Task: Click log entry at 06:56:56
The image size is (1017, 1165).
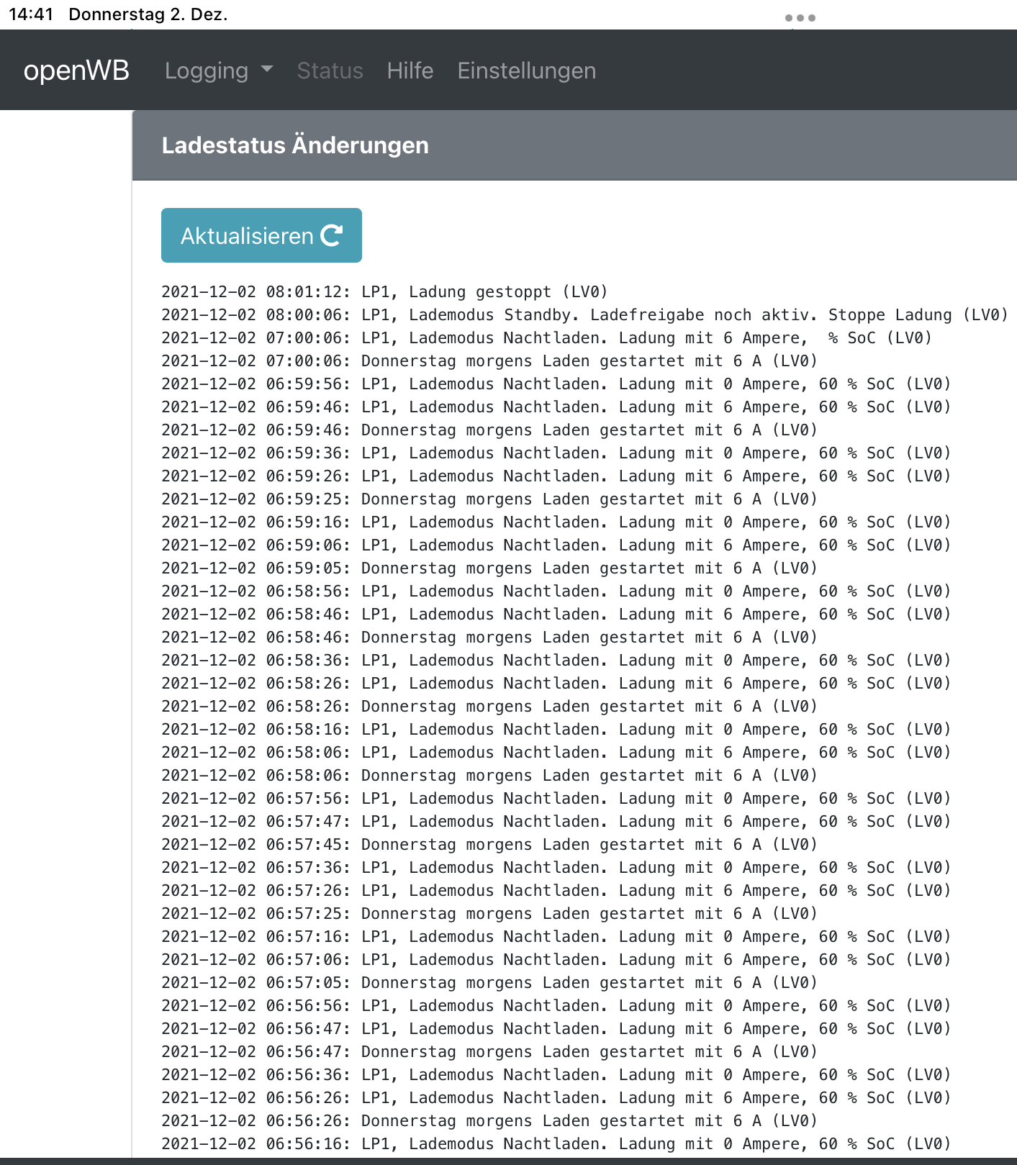Action: pyautogui.click(x=556, y=1005)
